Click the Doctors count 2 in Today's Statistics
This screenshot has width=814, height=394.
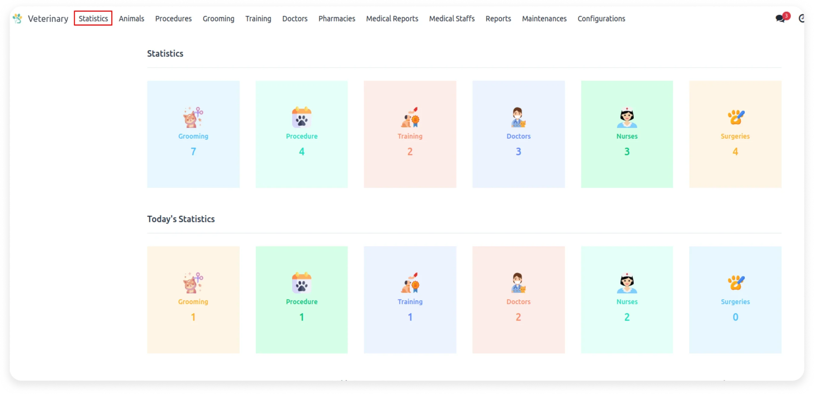click(518, 317)
